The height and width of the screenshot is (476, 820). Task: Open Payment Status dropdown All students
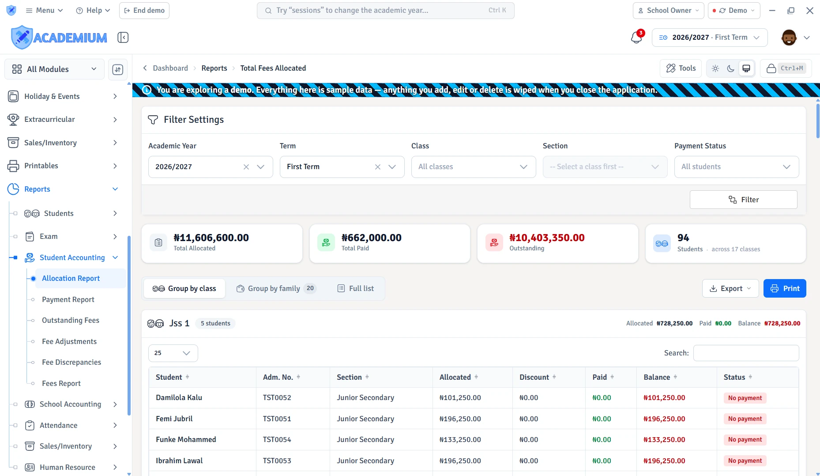[x=737, y=167]
